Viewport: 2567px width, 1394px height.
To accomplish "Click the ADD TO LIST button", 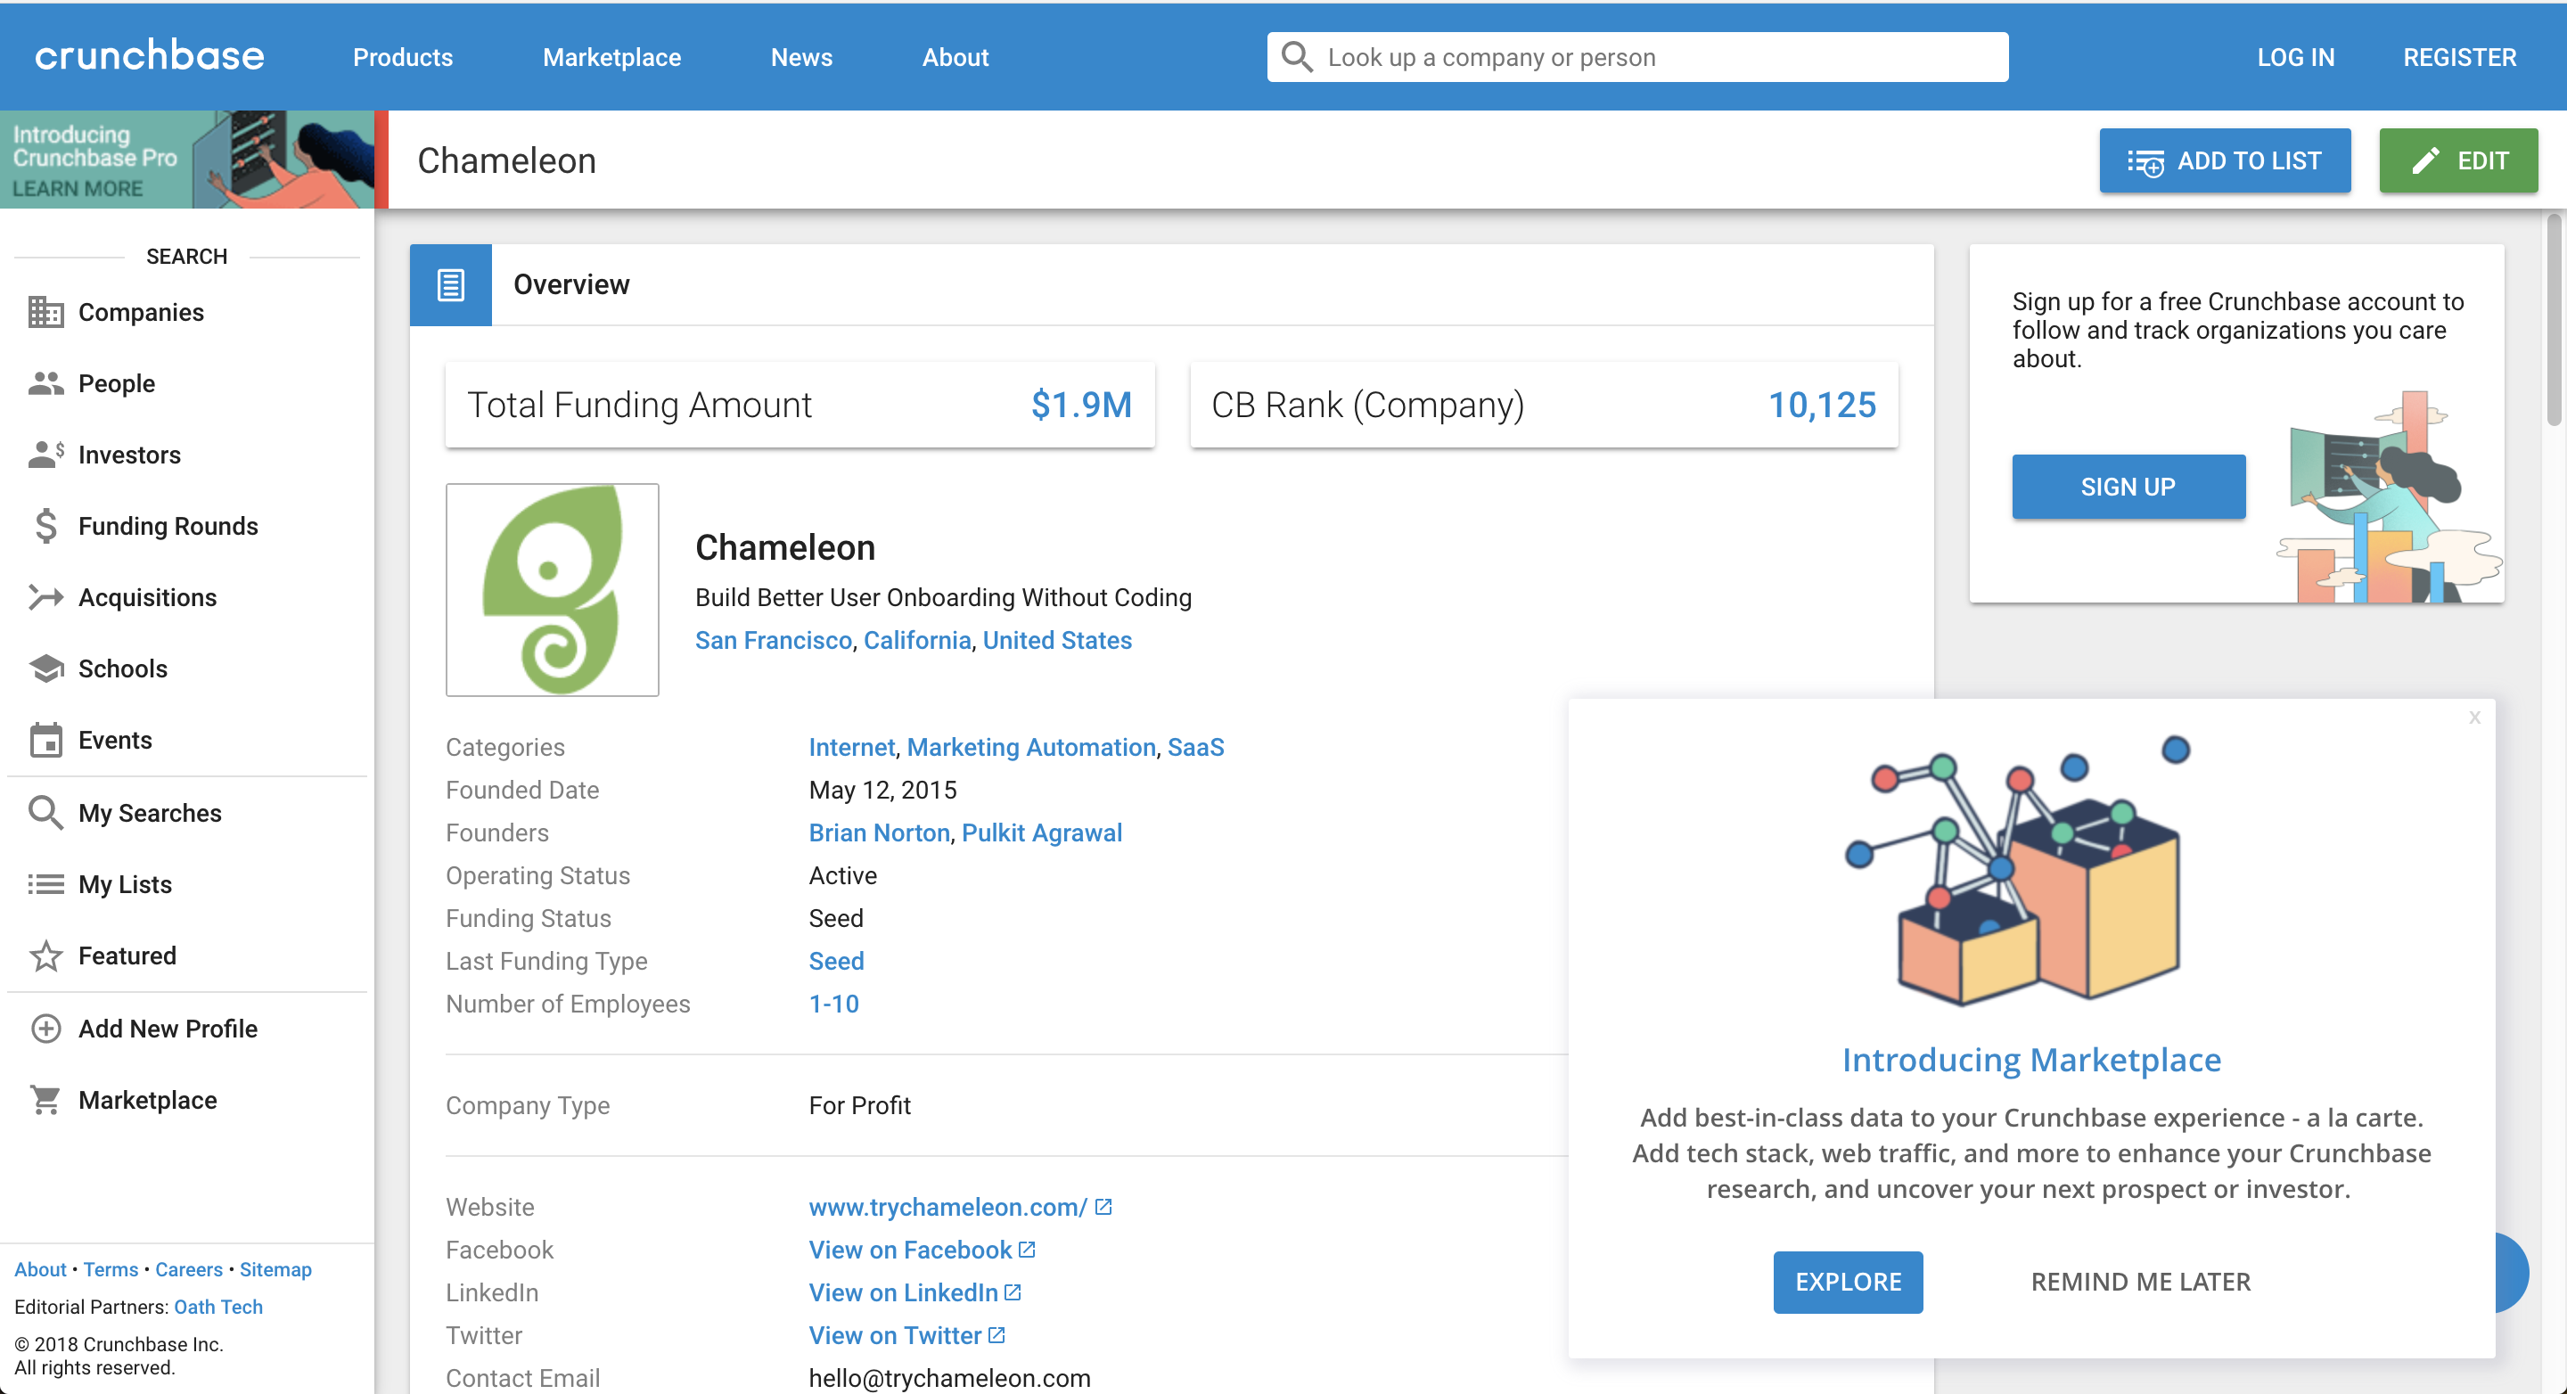I will tap(2224, 160).
